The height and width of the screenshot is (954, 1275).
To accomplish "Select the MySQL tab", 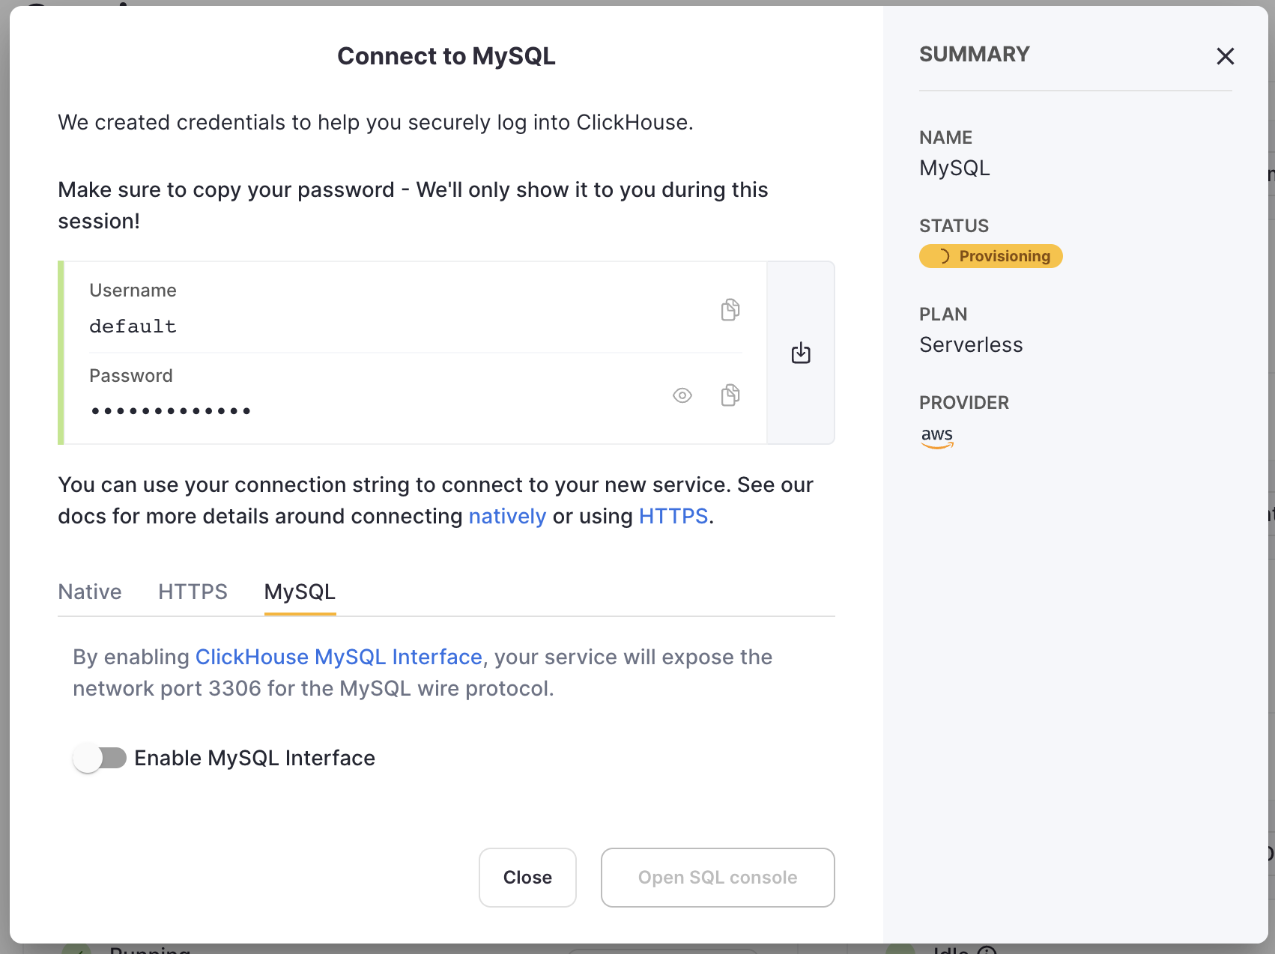I will (x=300, y=592).
